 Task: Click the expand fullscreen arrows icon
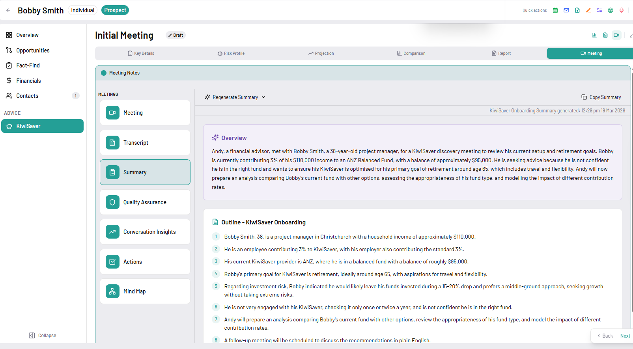[631, 35]
